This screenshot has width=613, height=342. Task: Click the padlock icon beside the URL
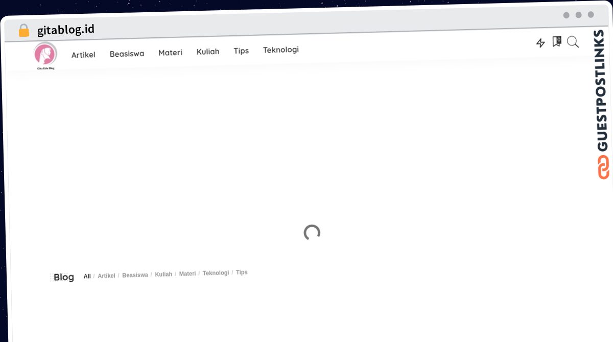pos(24,31)
